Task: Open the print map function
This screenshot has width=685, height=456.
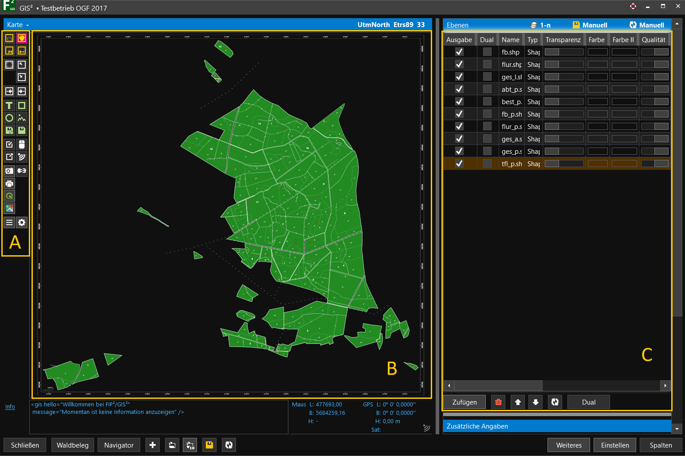Action: coord(9,183)
